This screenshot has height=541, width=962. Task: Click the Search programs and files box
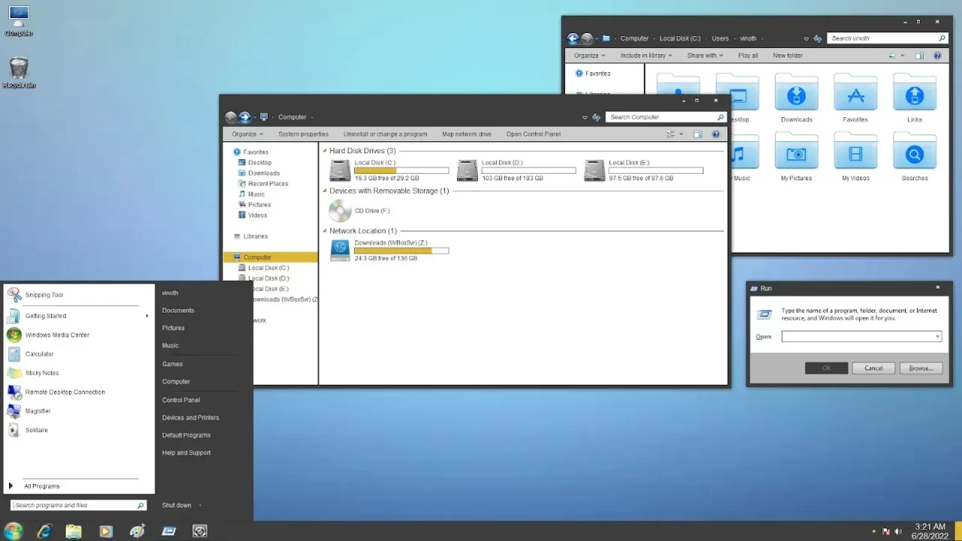click(x=78, y=506)
